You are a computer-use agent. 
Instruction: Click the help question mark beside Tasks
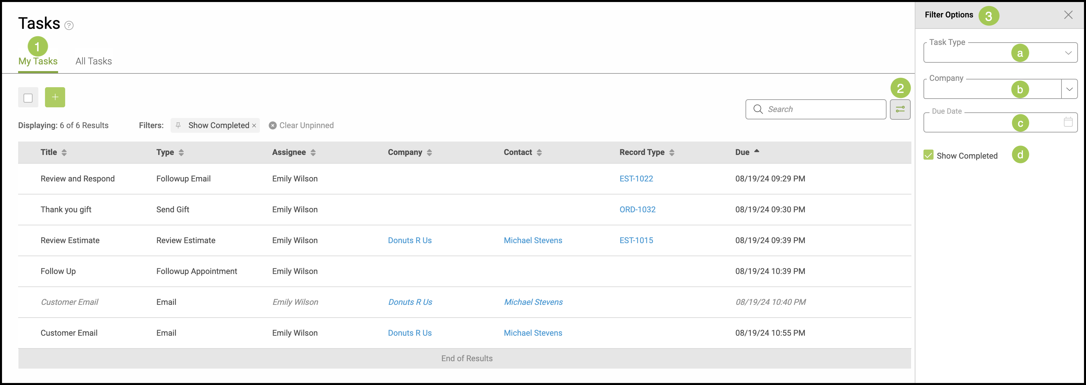pyautogui.click(x=69, y=26)
